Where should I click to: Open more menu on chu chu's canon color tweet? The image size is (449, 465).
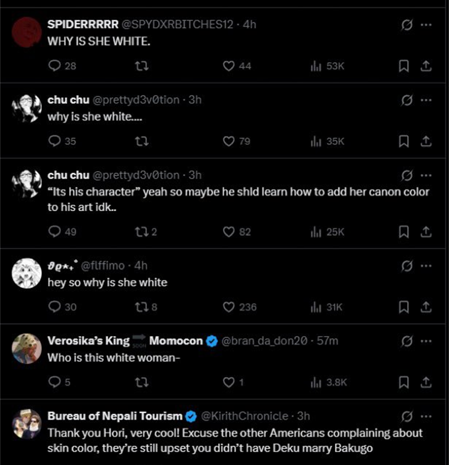click(x=425, y=175)
